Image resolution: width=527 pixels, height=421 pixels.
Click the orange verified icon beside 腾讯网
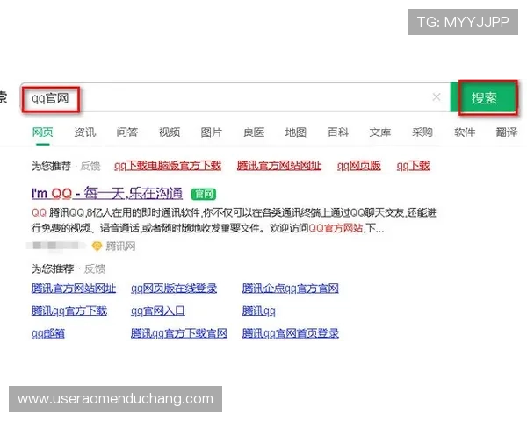pyautogui.click(x=97, y=246)
